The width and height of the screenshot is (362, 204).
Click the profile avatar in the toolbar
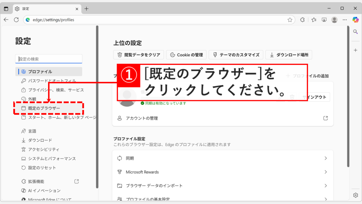[x=334, y=20]
